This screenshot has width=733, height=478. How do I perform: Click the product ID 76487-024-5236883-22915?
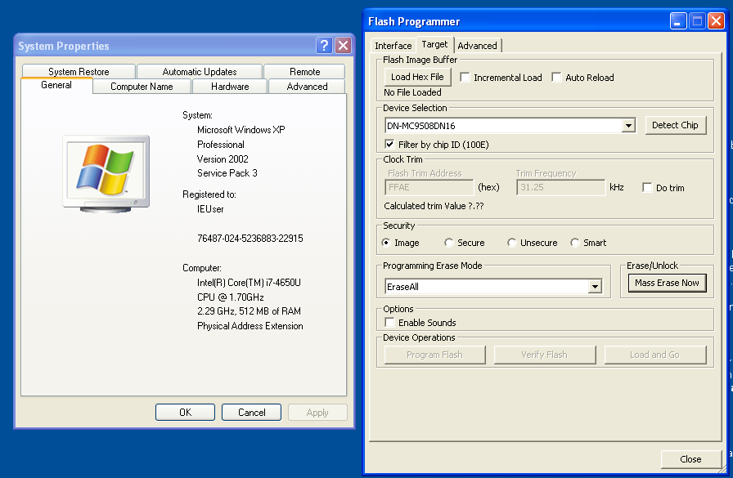(x=250, y=238)
